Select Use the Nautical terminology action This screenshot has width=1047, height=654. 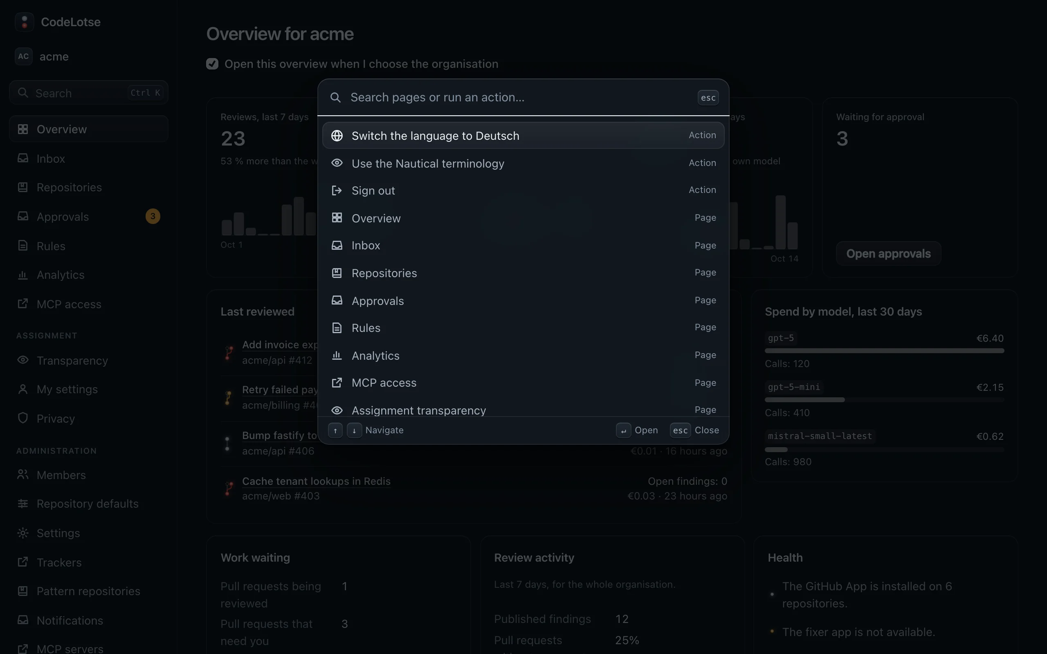[x=523, y=163]
